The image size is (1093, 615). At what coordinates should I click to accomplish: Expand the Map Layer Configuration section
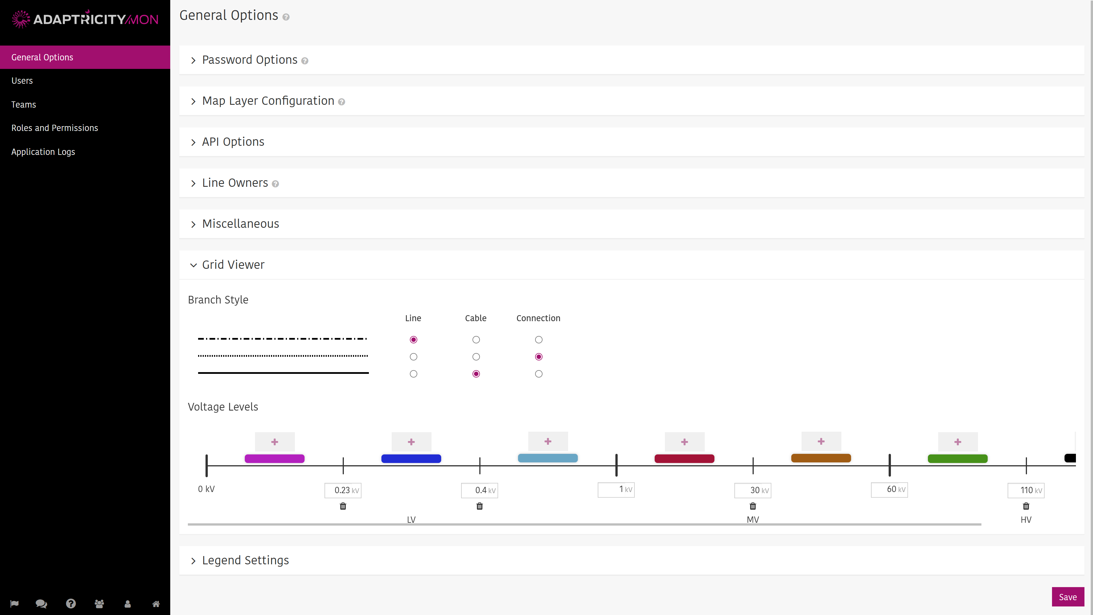(x=631, y=101)
